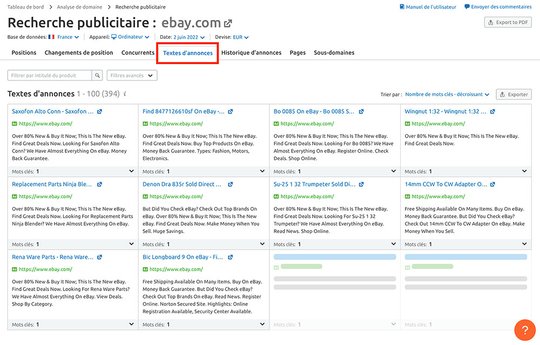Click the France flag icon in database selector
Screen dimensions: 540x345
pyautogui.click(x=51, y=37)
